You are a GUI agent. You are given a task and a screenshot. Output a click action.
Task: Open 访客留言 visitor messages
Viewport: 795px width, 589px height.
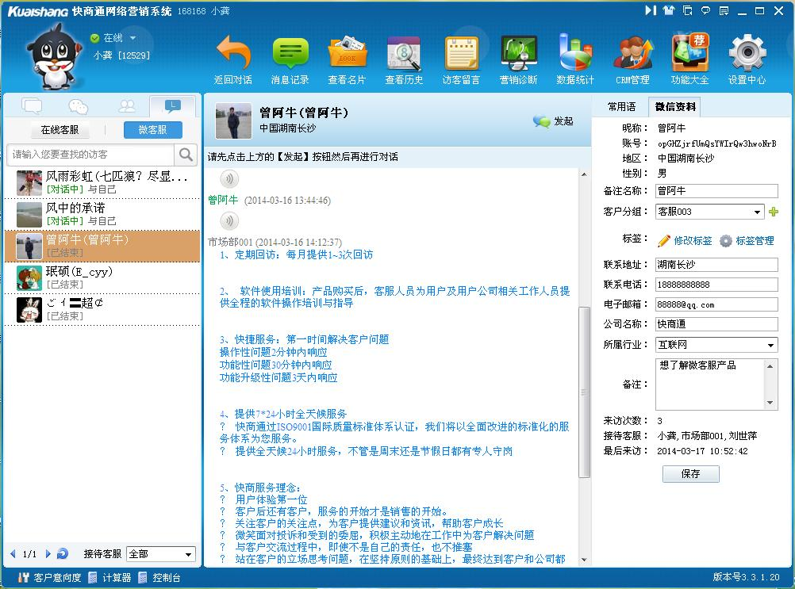pos(461,54)
